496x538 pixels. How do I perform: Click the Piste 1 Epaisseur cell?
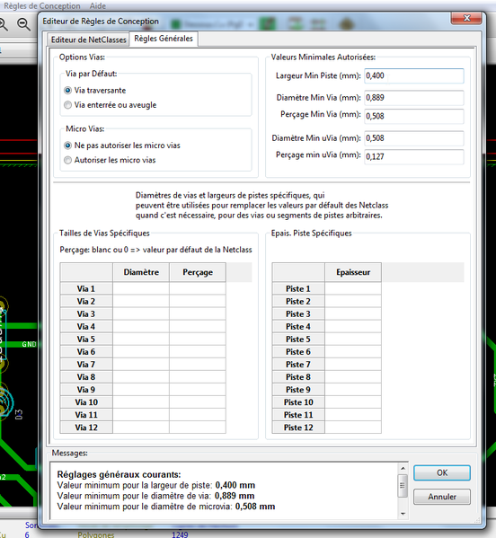(x=353, y=288)
